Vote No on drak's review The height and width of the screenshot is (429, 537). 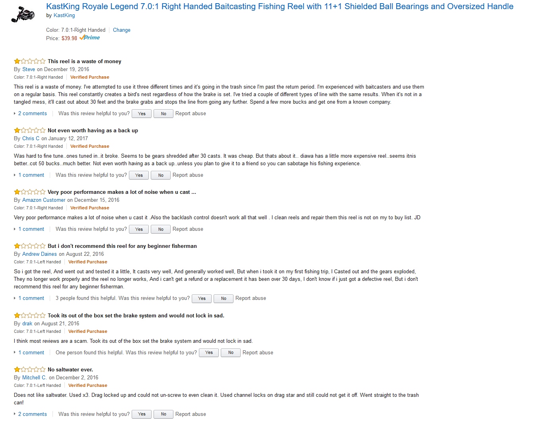(231, 353)
